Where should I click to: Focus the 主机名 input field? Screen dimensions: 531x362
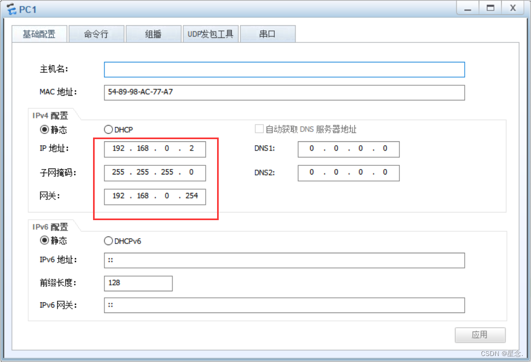pyautogui.click(x=285, y=70)
